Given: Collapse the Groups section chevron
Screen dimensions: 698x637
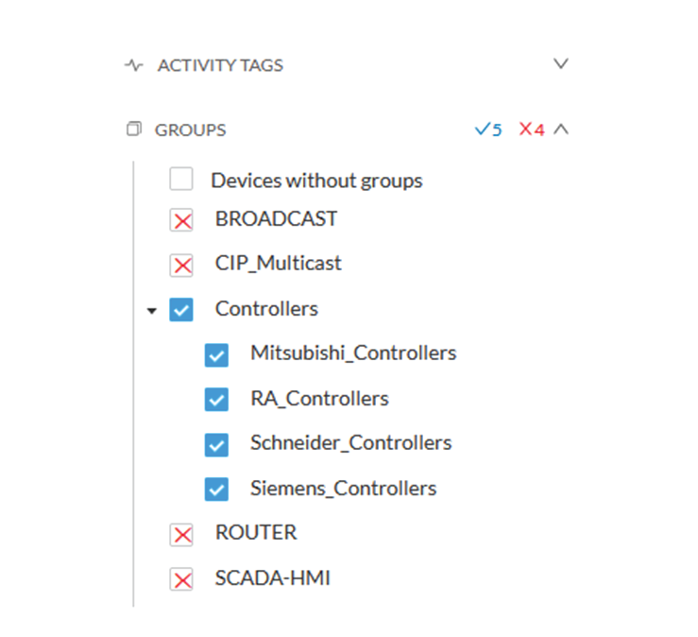Looking at the screenshot, I should click(561, 129).
